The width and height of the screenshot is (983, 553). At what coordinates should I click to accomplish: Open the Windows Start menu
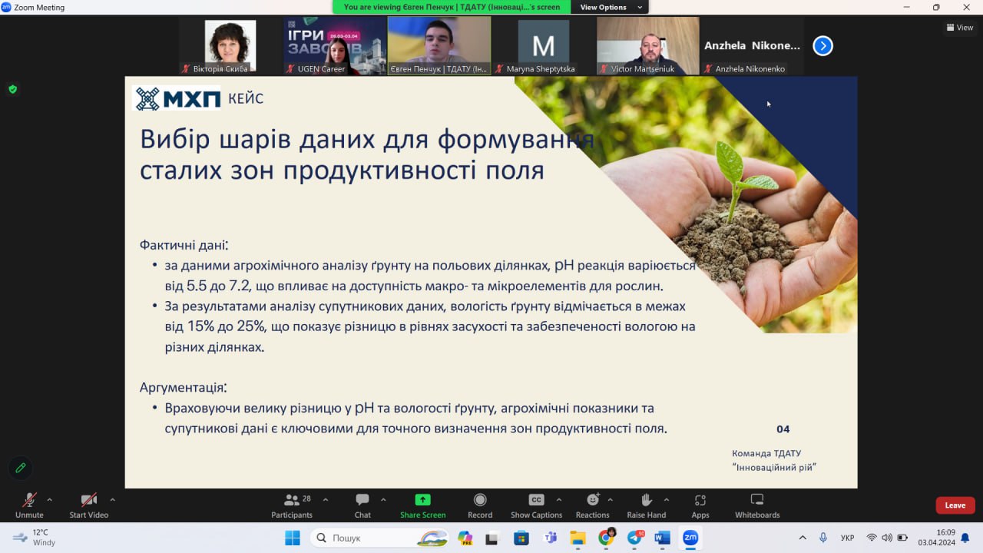(x=293, y=538)
